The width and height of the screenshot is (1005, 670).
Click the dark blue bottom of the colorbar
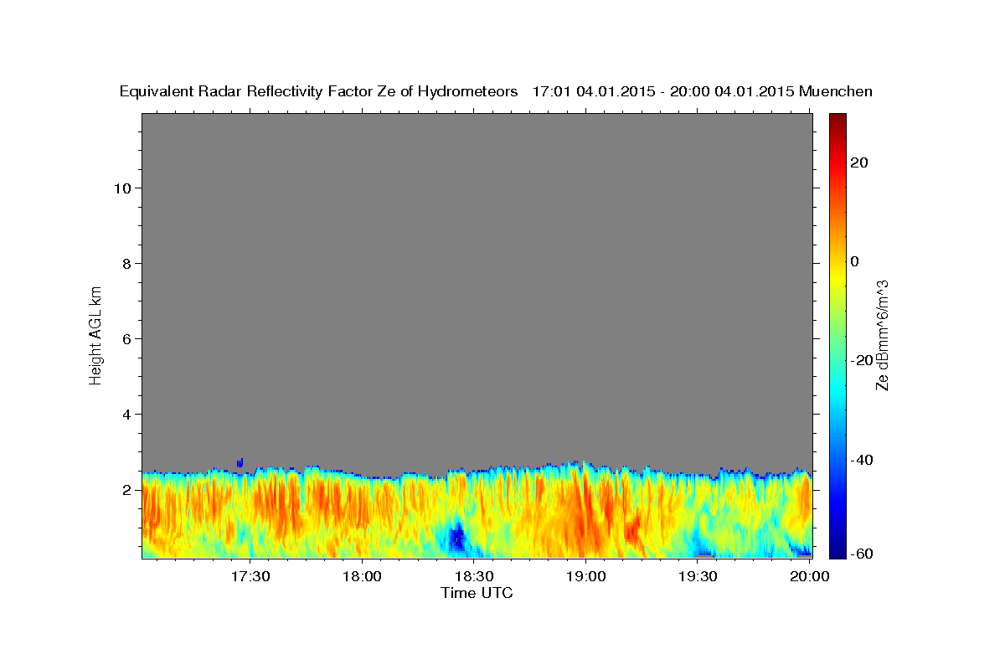(x=837, y=549)
